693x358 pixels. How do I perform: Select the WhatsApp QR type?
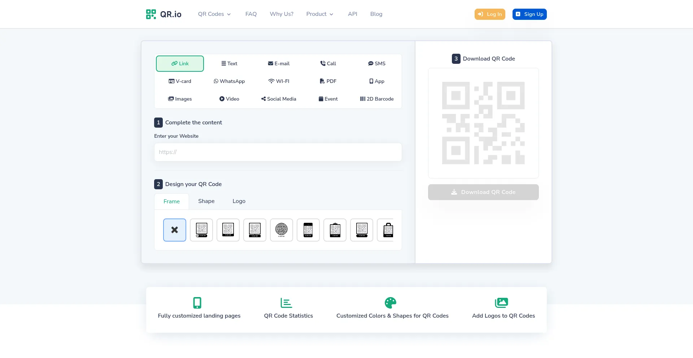tap(229, 81)
